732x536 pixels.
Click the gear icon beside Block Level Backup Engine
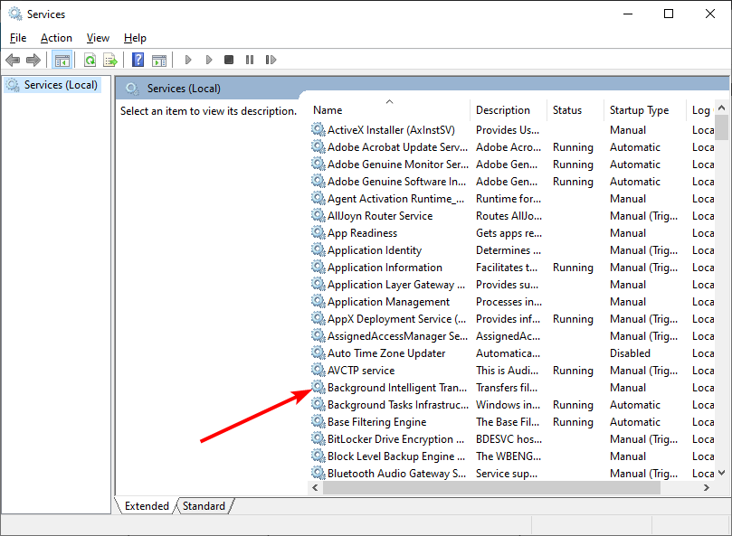point(318,456)
